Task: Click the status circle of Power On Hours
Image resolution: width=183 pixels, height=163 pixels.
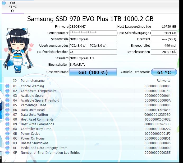Action: coord(7,138)
